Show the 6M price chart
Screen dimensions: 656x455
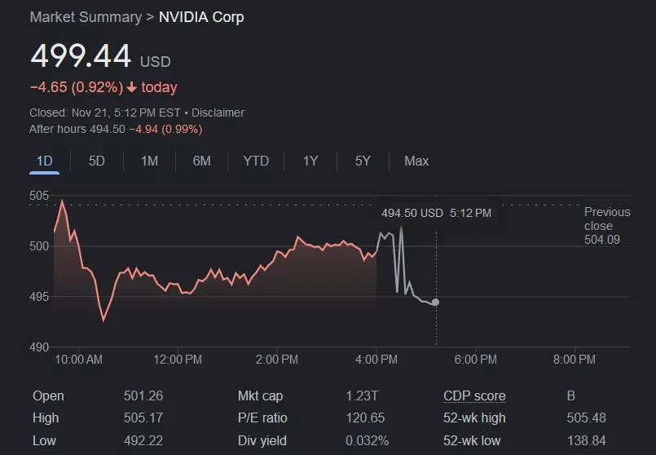[x=201, y=161]
